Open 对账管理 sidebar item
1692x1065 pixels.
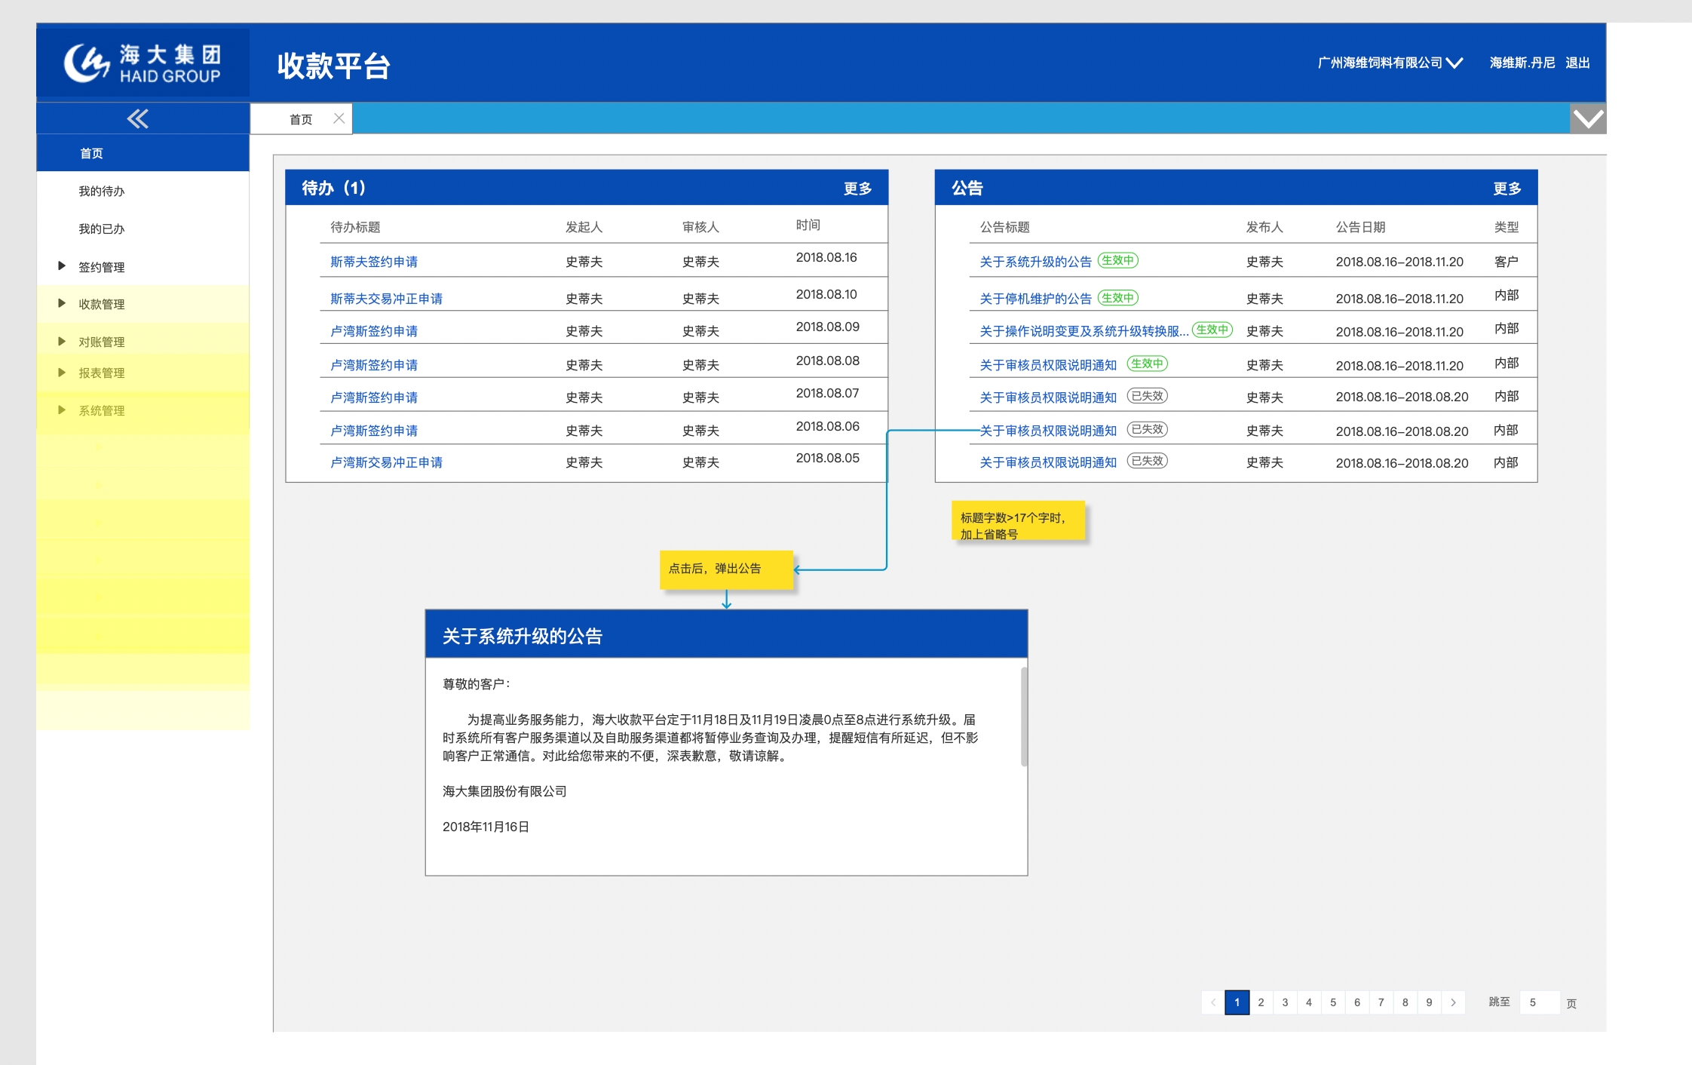pyautogui.click(x=102, y=342)
